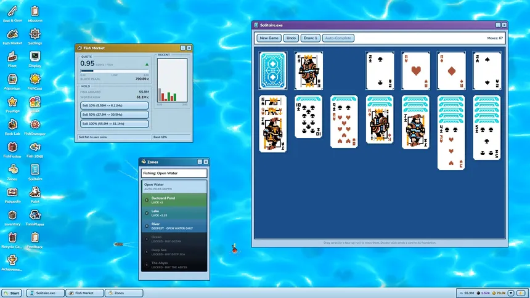
Task: Select the 10 of clubs tableau card
Action: click(309, 120)
